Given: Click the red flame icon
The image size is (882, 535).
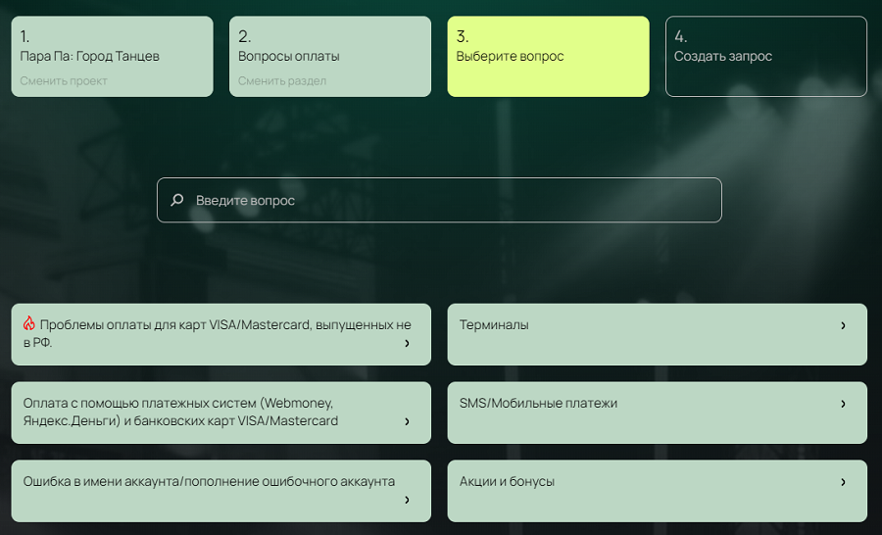Looking at the screenshot, I should click(x=29, y=323).
